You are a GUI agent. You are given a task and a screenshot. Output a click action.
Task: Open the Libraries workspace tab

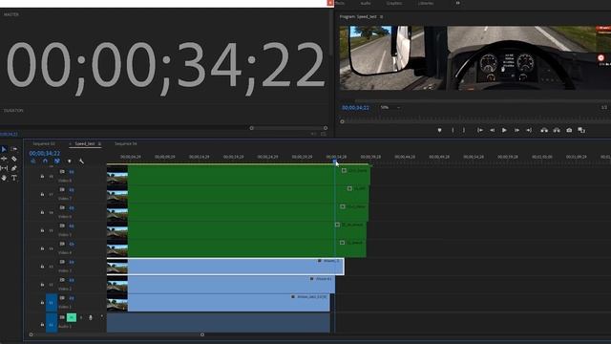click(x=426, y=3)
